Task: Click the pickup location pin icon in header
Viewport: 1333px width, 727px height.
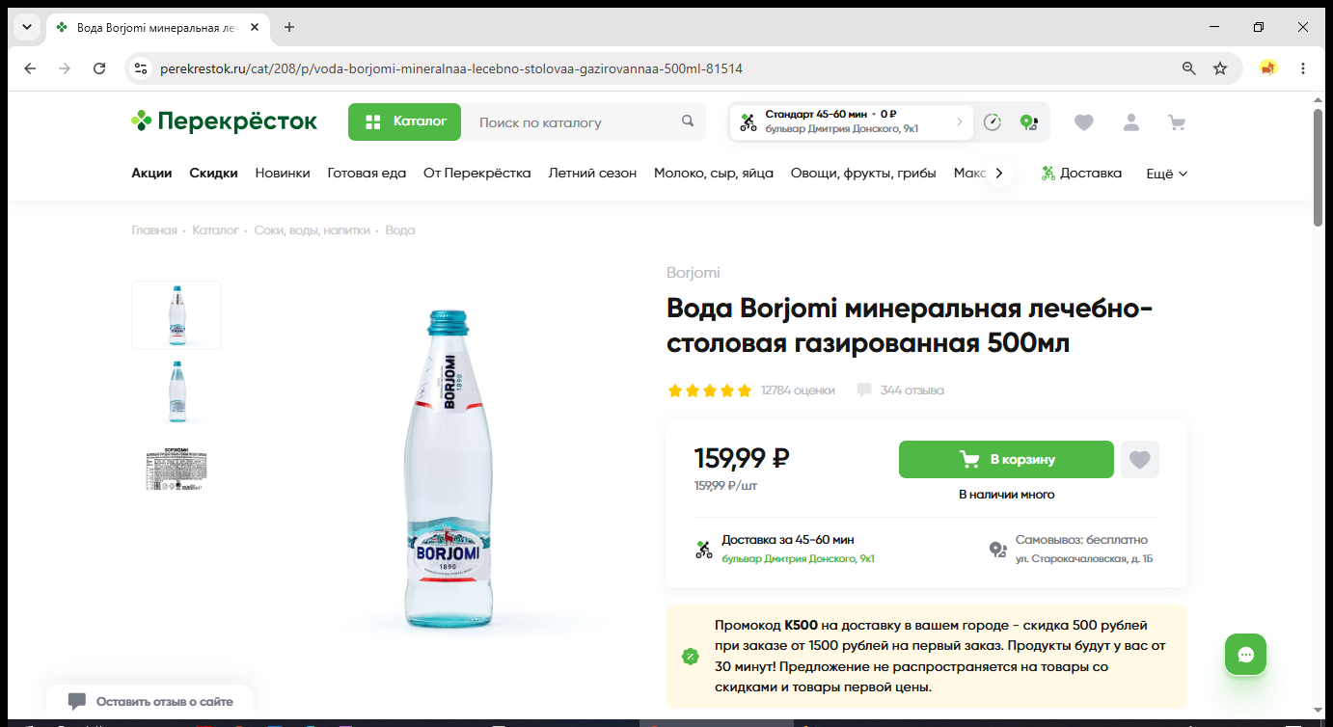Action: click(1028, 122)
